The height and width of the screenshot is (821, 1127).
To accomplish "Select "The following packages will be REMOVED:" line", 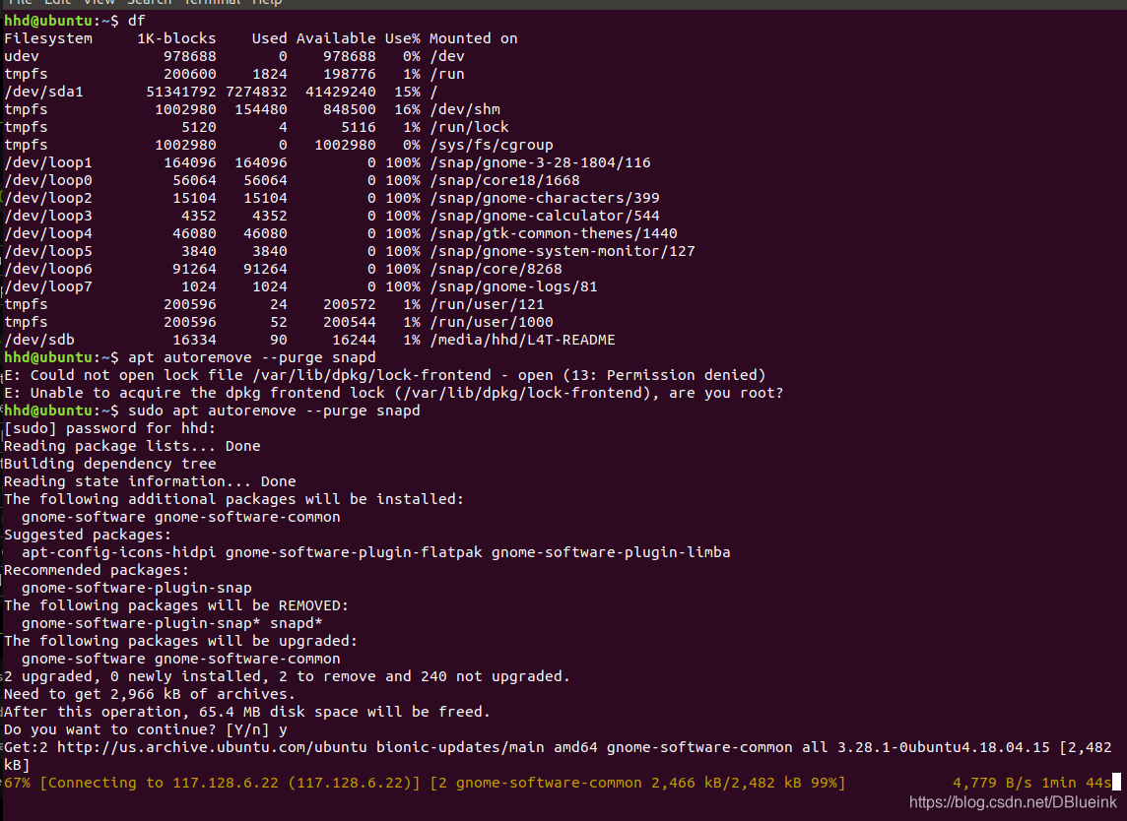I will tap(176, 605).
